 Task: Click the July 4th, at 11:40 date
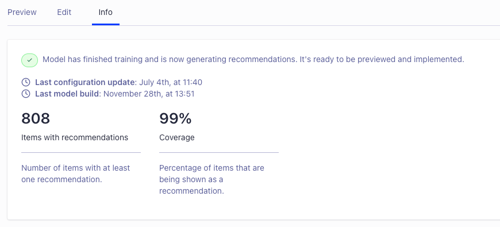171,82
